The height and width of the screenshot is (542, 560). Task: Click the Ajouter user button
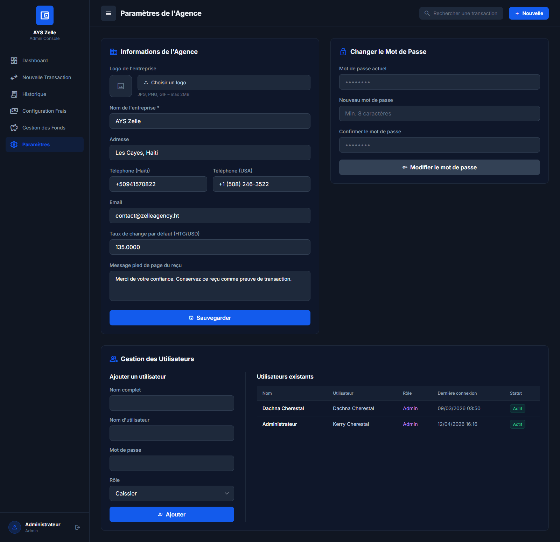coord(171,514)
